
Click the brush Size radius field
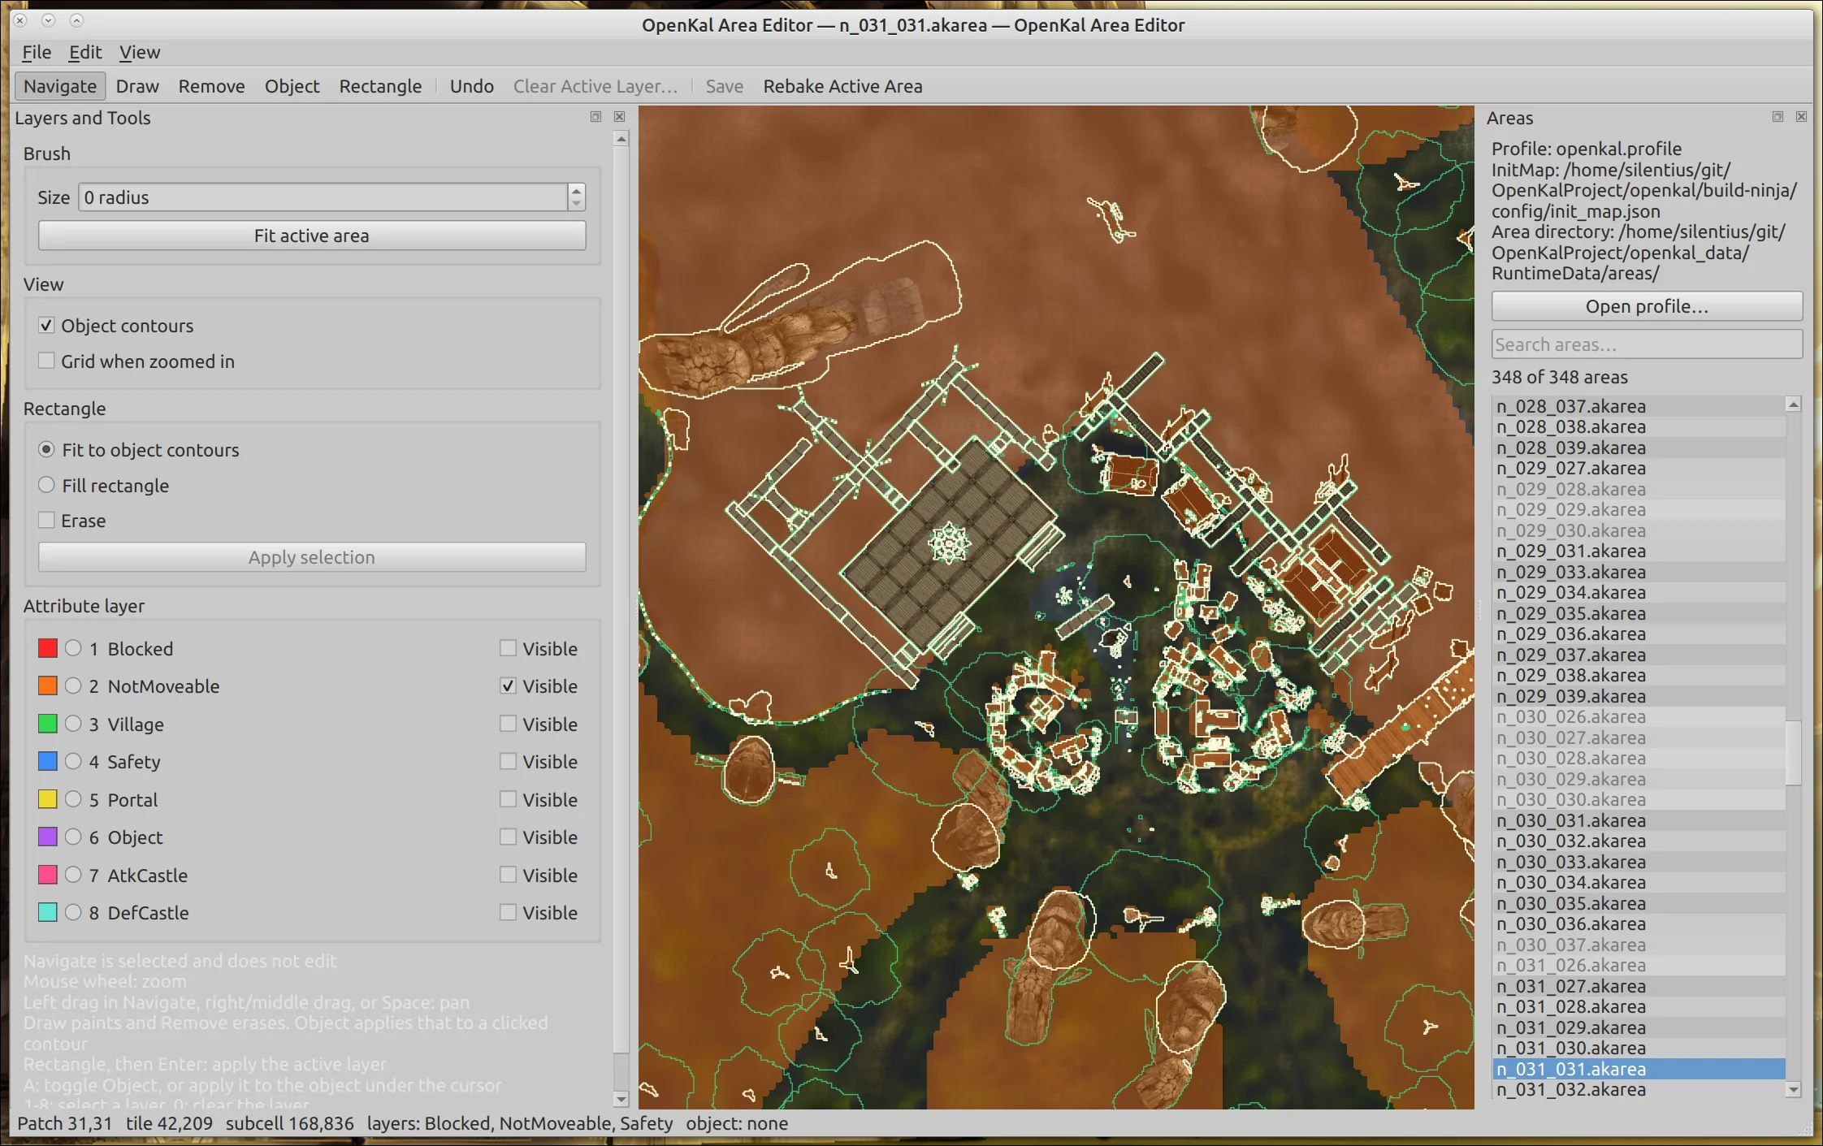click(323, 197)
